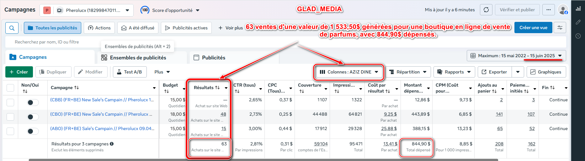585x161 pixels.
Task: Select the (ABO) campaign checkbox
Action: point(10,131)
